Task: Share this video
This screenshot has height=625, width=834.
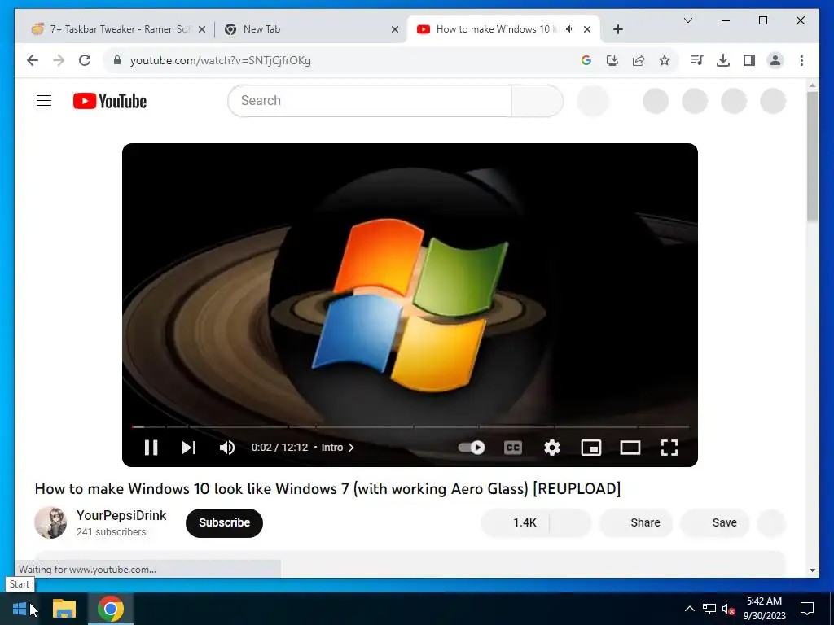Action: (635, 522)
